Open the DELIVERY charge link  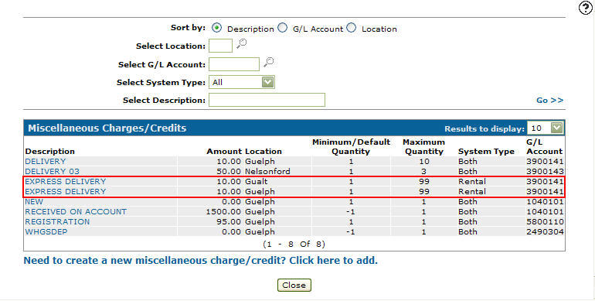(46, 161)
